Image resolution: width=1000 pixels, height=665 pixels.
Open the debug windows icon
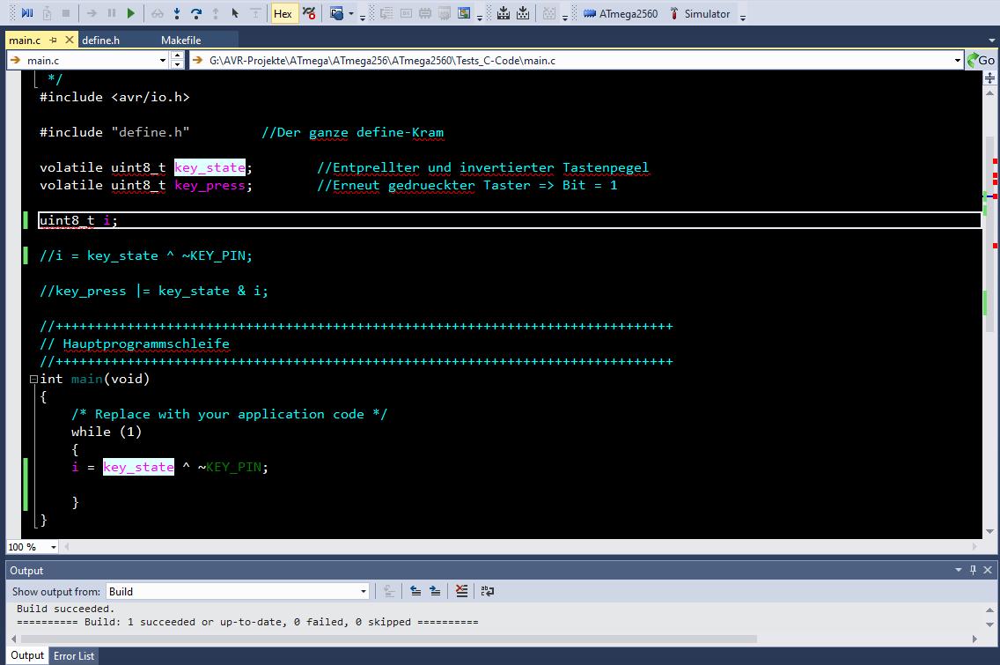337,12
